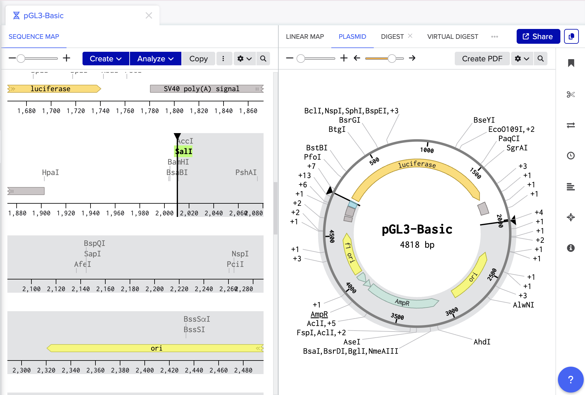This screenshot has width=585, height=395.
Task: Click the plasmid rotation slider handle
Action: click(x=392, y=58)
